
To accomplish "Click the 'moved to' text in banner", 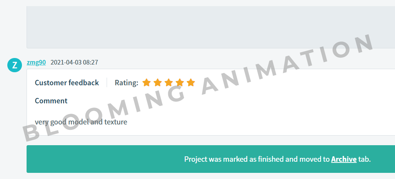I will point(317,159).
